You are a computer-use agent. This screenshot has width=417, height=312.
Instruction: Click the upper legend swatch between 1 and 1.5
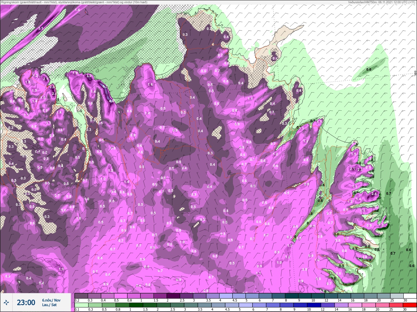(147, 296)
